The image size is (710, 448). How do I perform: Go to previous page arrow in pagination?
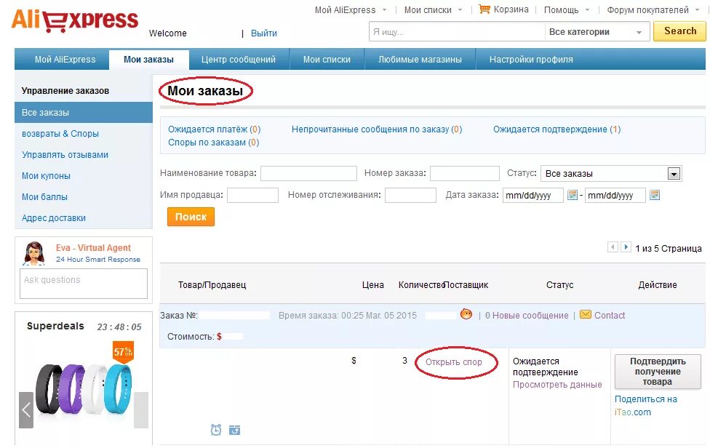[613, 247]
